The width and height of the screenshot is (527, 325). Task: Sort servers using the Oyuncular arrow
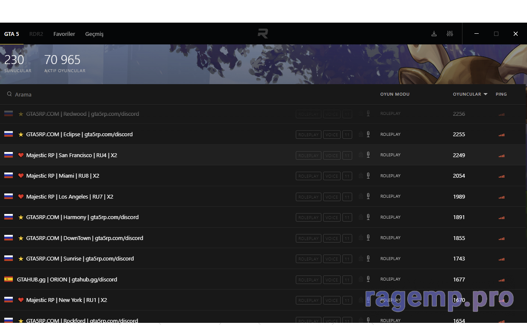coord(486,94)
